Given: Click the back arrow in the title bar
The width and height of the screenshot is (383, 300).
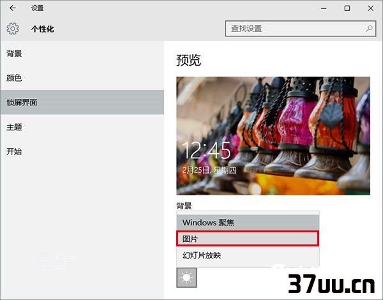Looking at the screenshot, I should [x=13, y=8].
